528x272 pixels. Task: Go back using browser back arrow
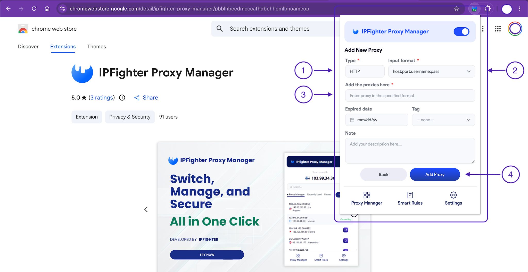click(8, 8)
